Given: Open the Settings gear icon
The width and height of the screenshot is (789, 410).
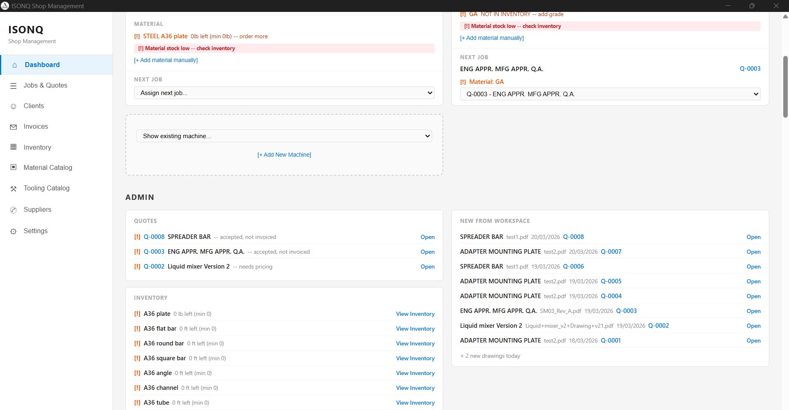Looking at the screenshot, I should 14,231.
